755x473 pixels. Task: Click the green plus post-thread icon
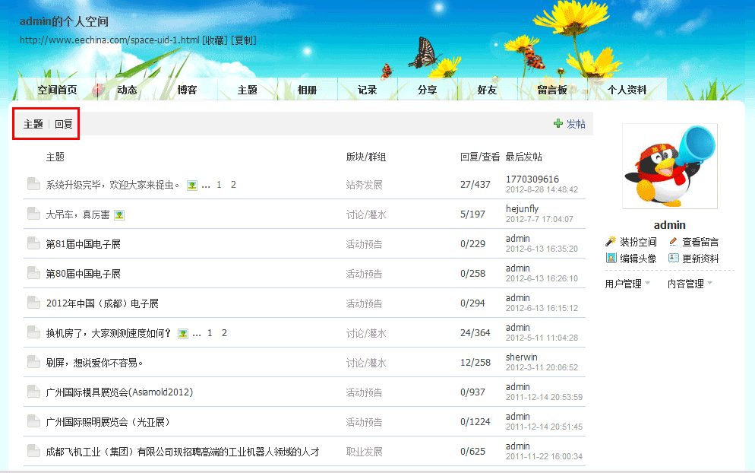(558, 123)
